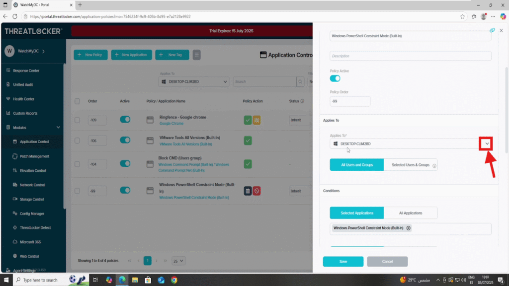Switch to Selected Users & Groups
Image resolution: width=509 pixels, height=286 pixels.
(x=411, y=165)
